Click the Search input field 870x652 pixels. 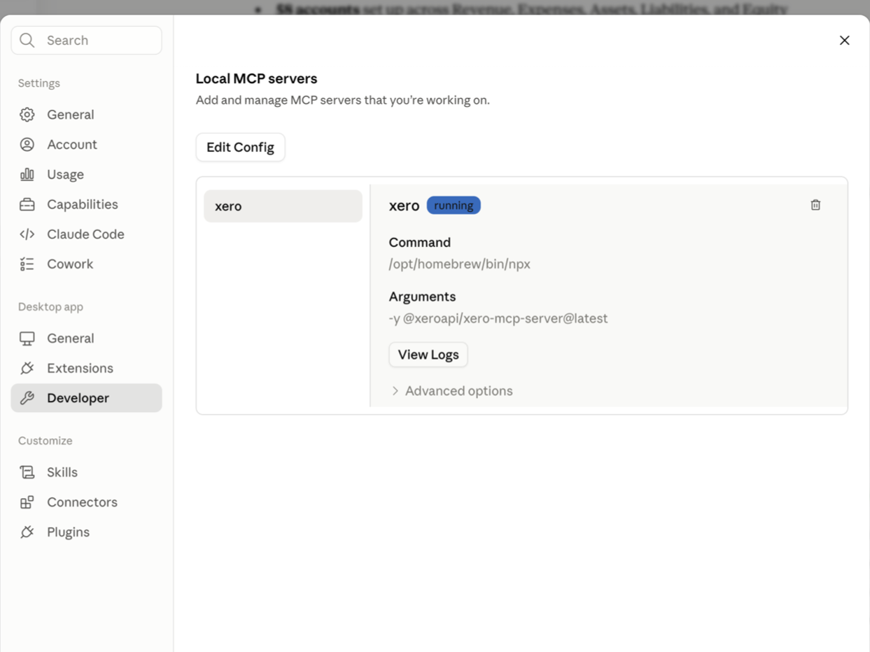pyautogui.click(x=86, y=41)
